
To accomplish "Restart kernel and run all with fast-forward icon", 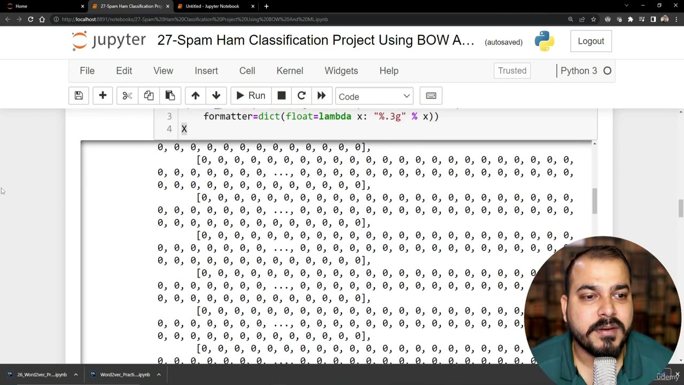I will point(321,96).
